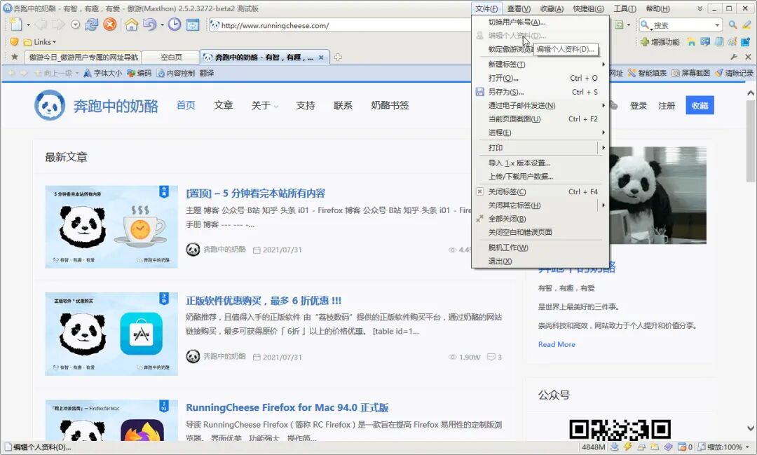Screen dimensions: 757x455
Task: Select 全部关闭(B) menu entry
Action: pos(540,219)
